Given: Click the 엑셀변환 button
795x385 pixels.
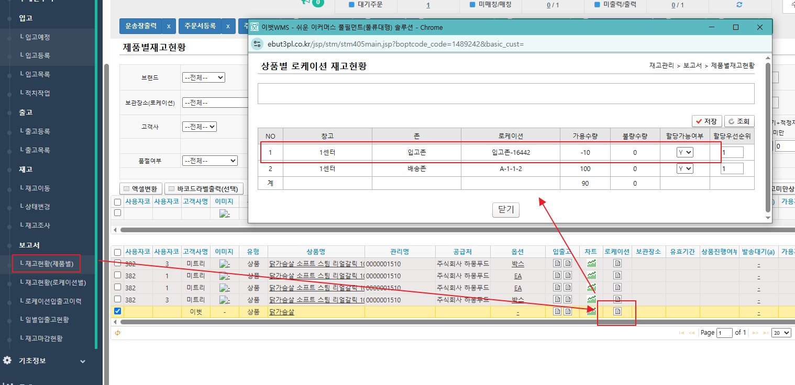Looking at the screenshot, I should [x=141, y=189].
